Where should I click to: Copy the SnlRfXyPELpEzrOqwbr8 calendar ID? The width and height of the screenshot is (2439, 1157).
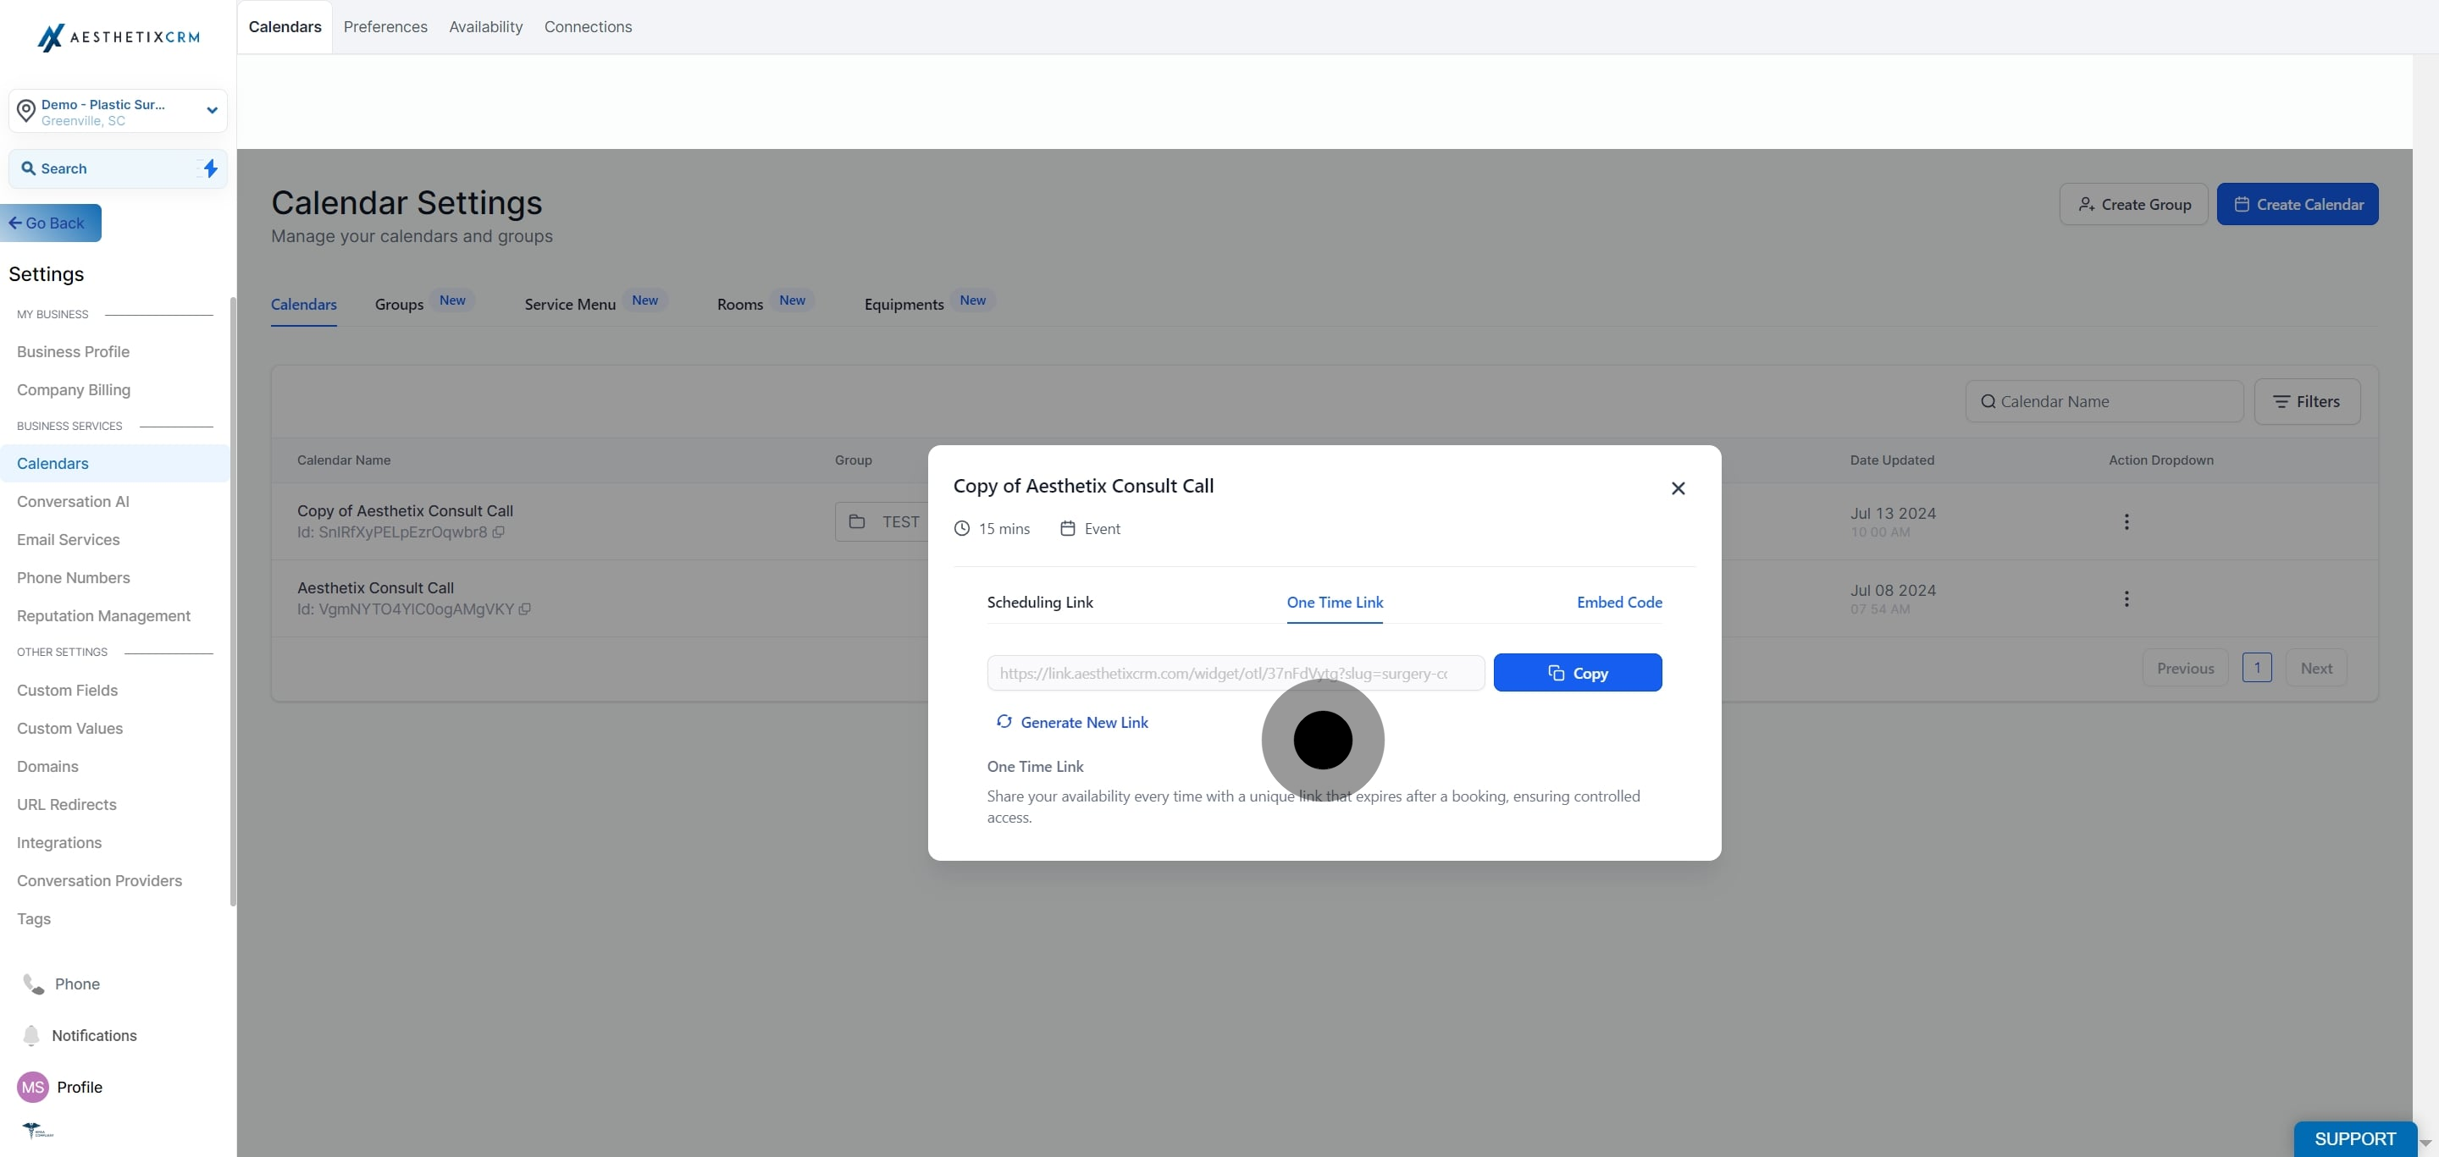(x=498, y=532)
